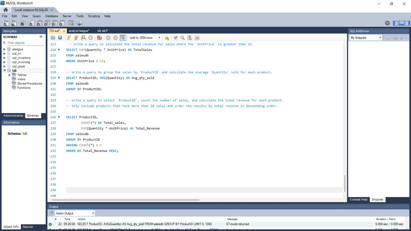
Task: Toggle the right SQL Additions sidebar
Action: 407,23
